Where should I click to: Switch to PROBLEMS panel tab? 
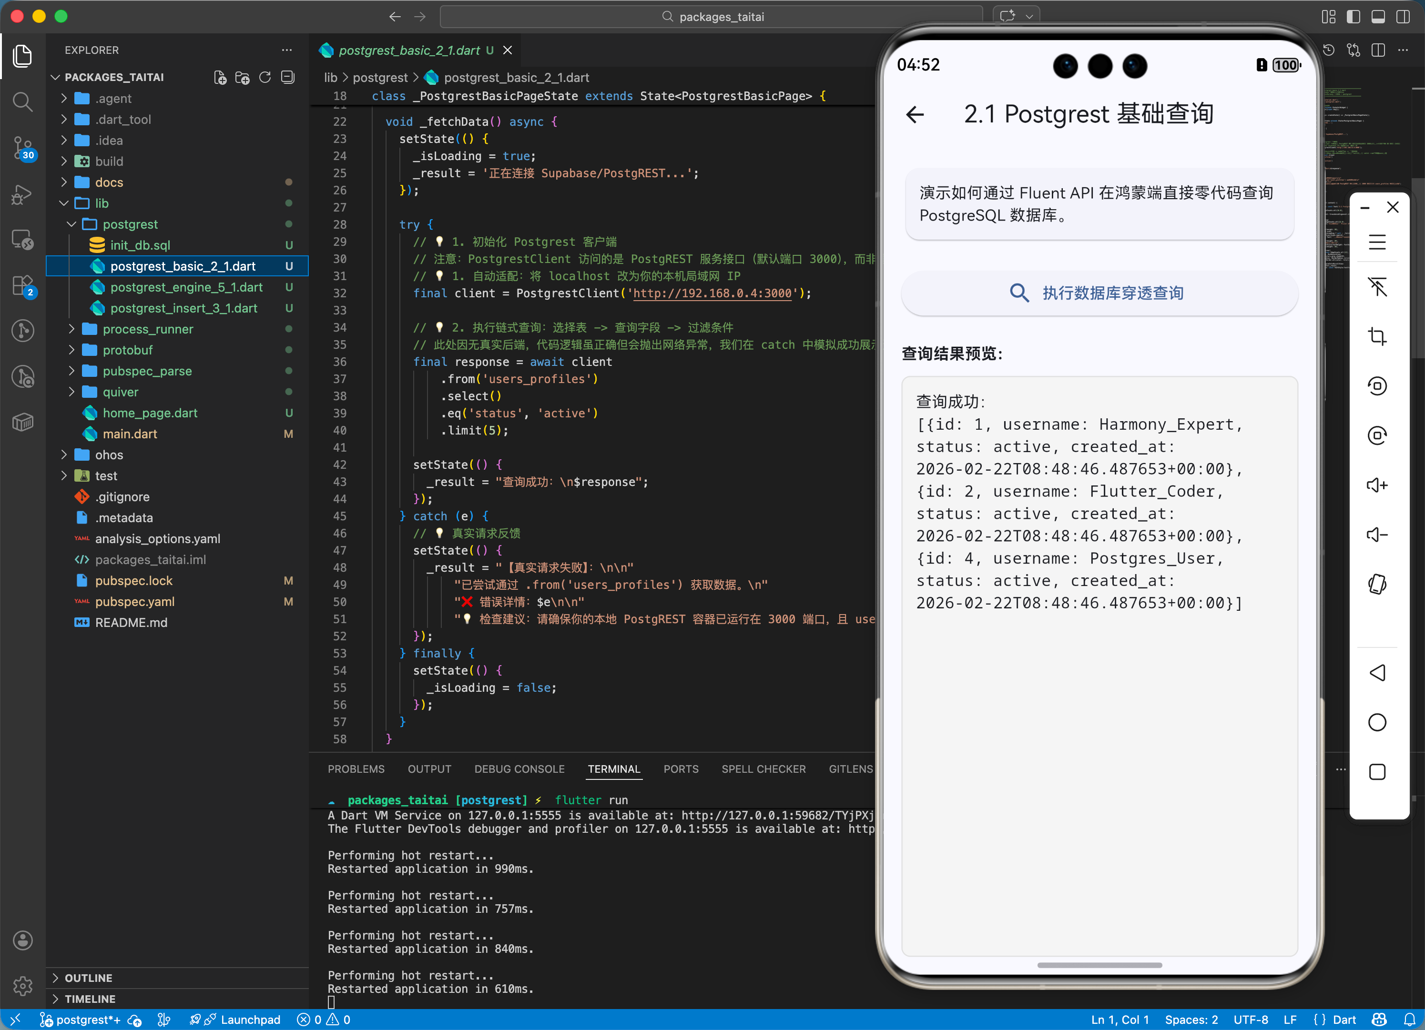pyautogui.click(x=356, y=769)
